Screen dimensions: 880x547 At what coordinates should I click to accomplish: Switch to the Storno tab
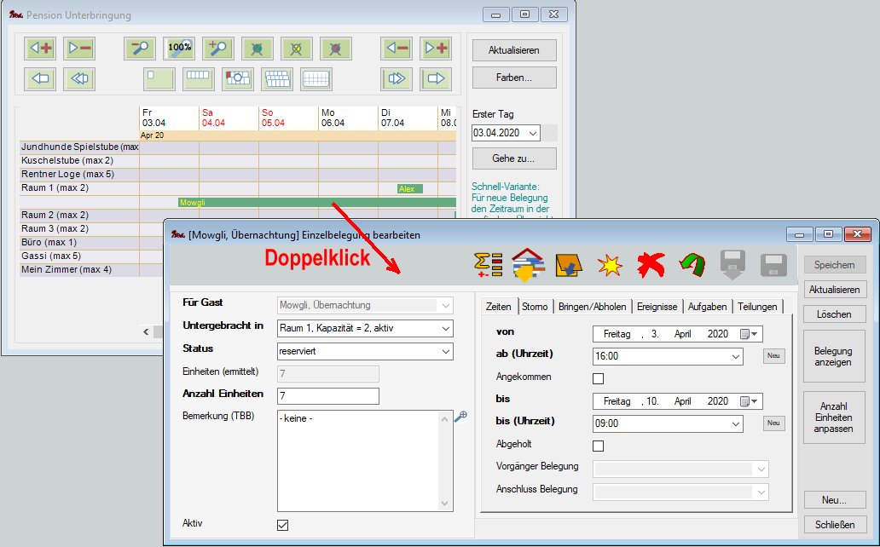(535, 307)
